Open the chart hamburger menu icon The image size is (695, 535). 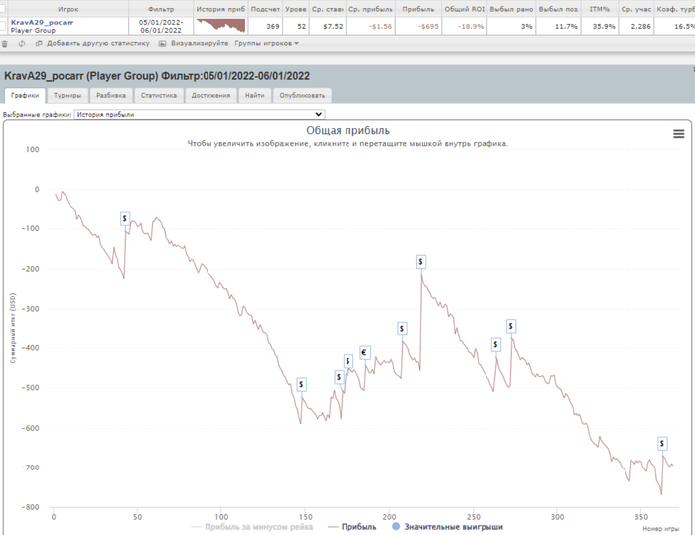click(678, 133)
